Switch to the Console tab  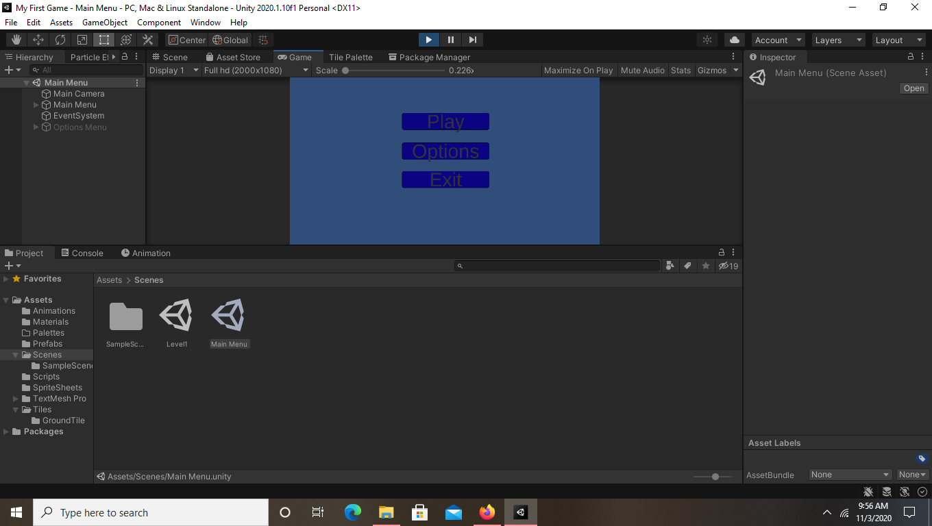pyautogui.click(x=82, y=253)
